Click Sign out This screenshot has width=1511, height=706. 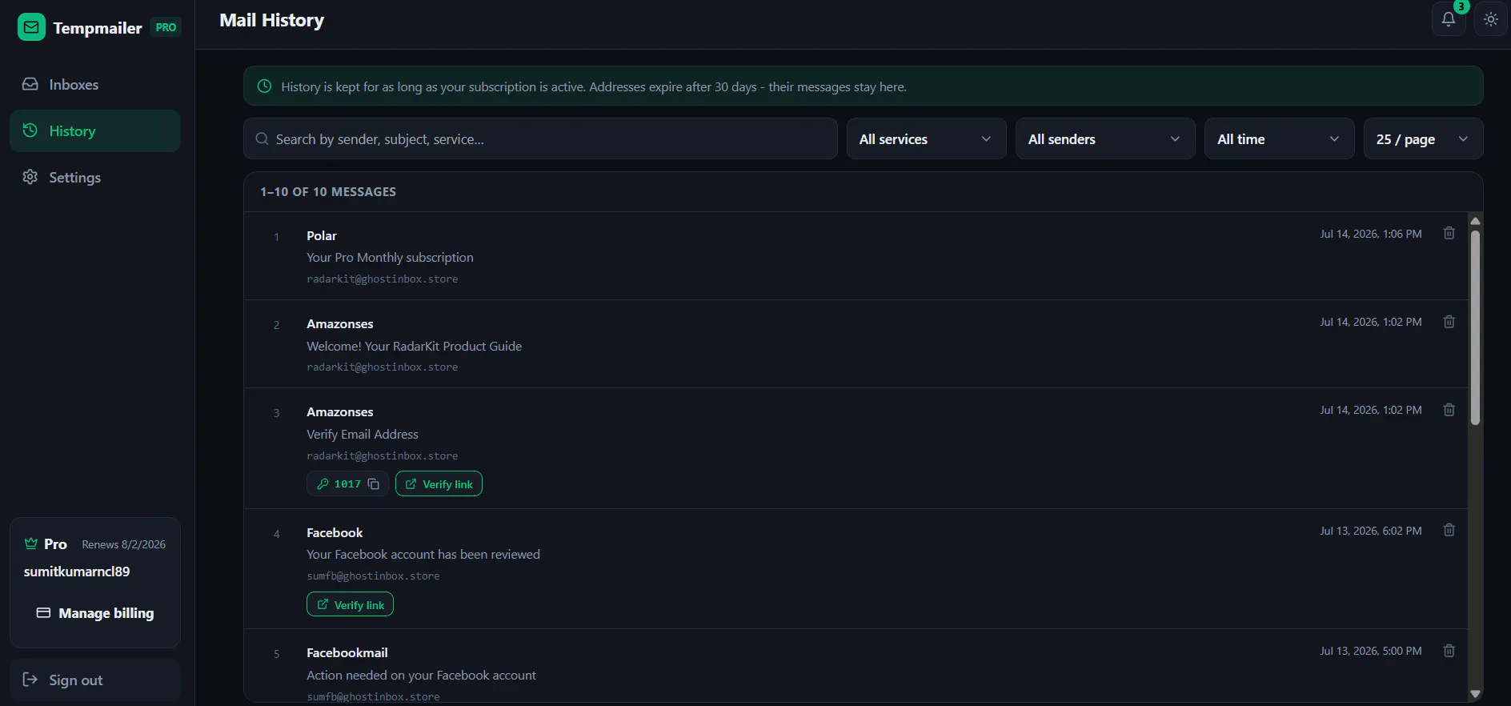pos(95,680)
